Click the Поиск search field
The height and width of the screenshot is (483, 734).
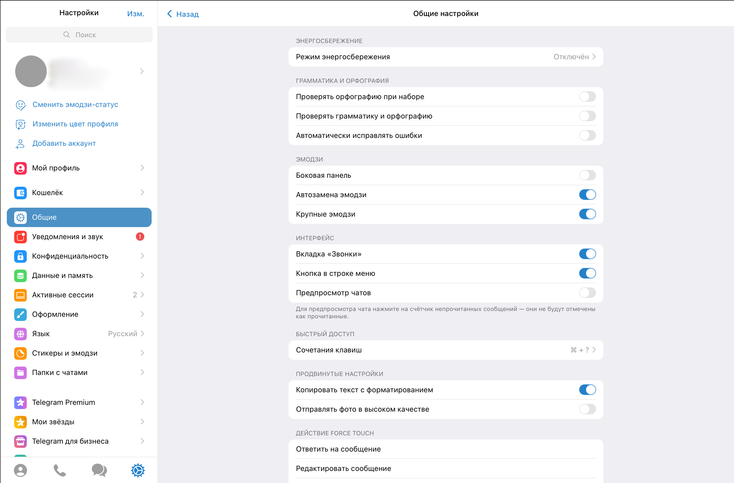click(79, 35)
